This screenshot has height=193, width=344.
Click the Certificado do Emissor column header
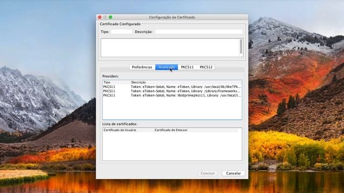tap(195, 130)
